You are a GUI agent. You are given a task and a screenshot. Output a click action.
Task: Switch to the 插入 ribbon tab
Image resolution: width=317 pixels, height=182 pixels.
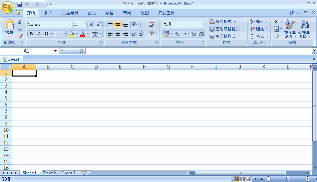click(48, 13)
